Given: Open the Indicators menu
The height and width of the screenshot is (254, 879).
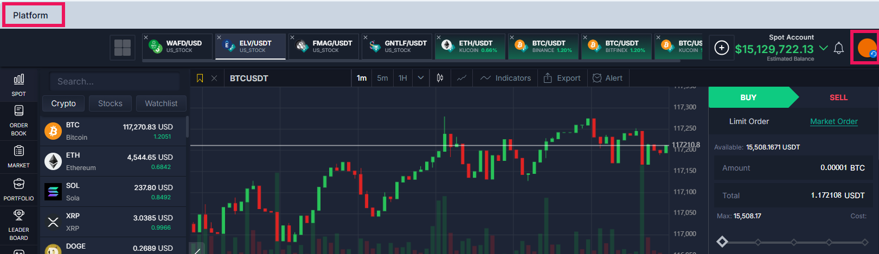Looking at the screenshot, I should (505, 78).
